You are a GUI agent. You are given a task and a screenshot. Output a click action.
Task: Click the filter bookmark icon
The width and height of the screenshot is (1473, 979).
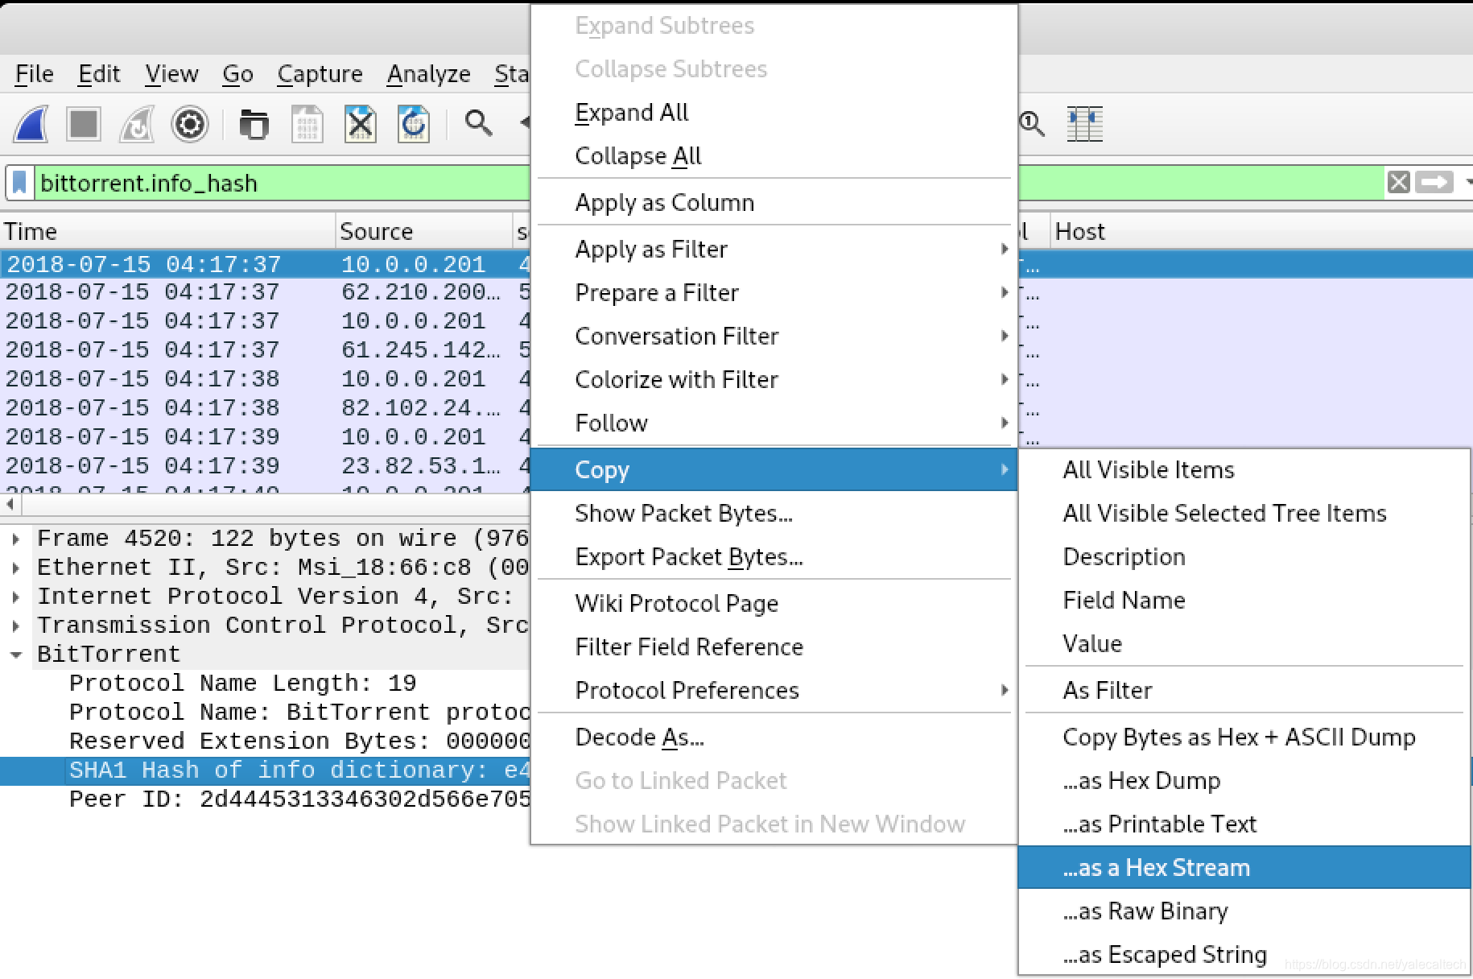20,183
